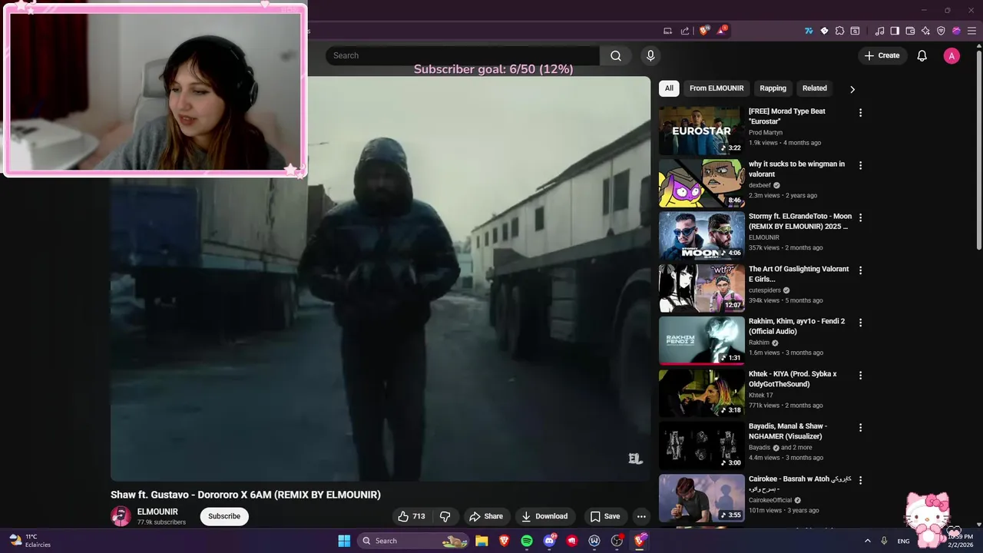The height and width of the screenshot is (553, 983).
Task: Open YouTube notifications bell
Action: pos(922,55)
